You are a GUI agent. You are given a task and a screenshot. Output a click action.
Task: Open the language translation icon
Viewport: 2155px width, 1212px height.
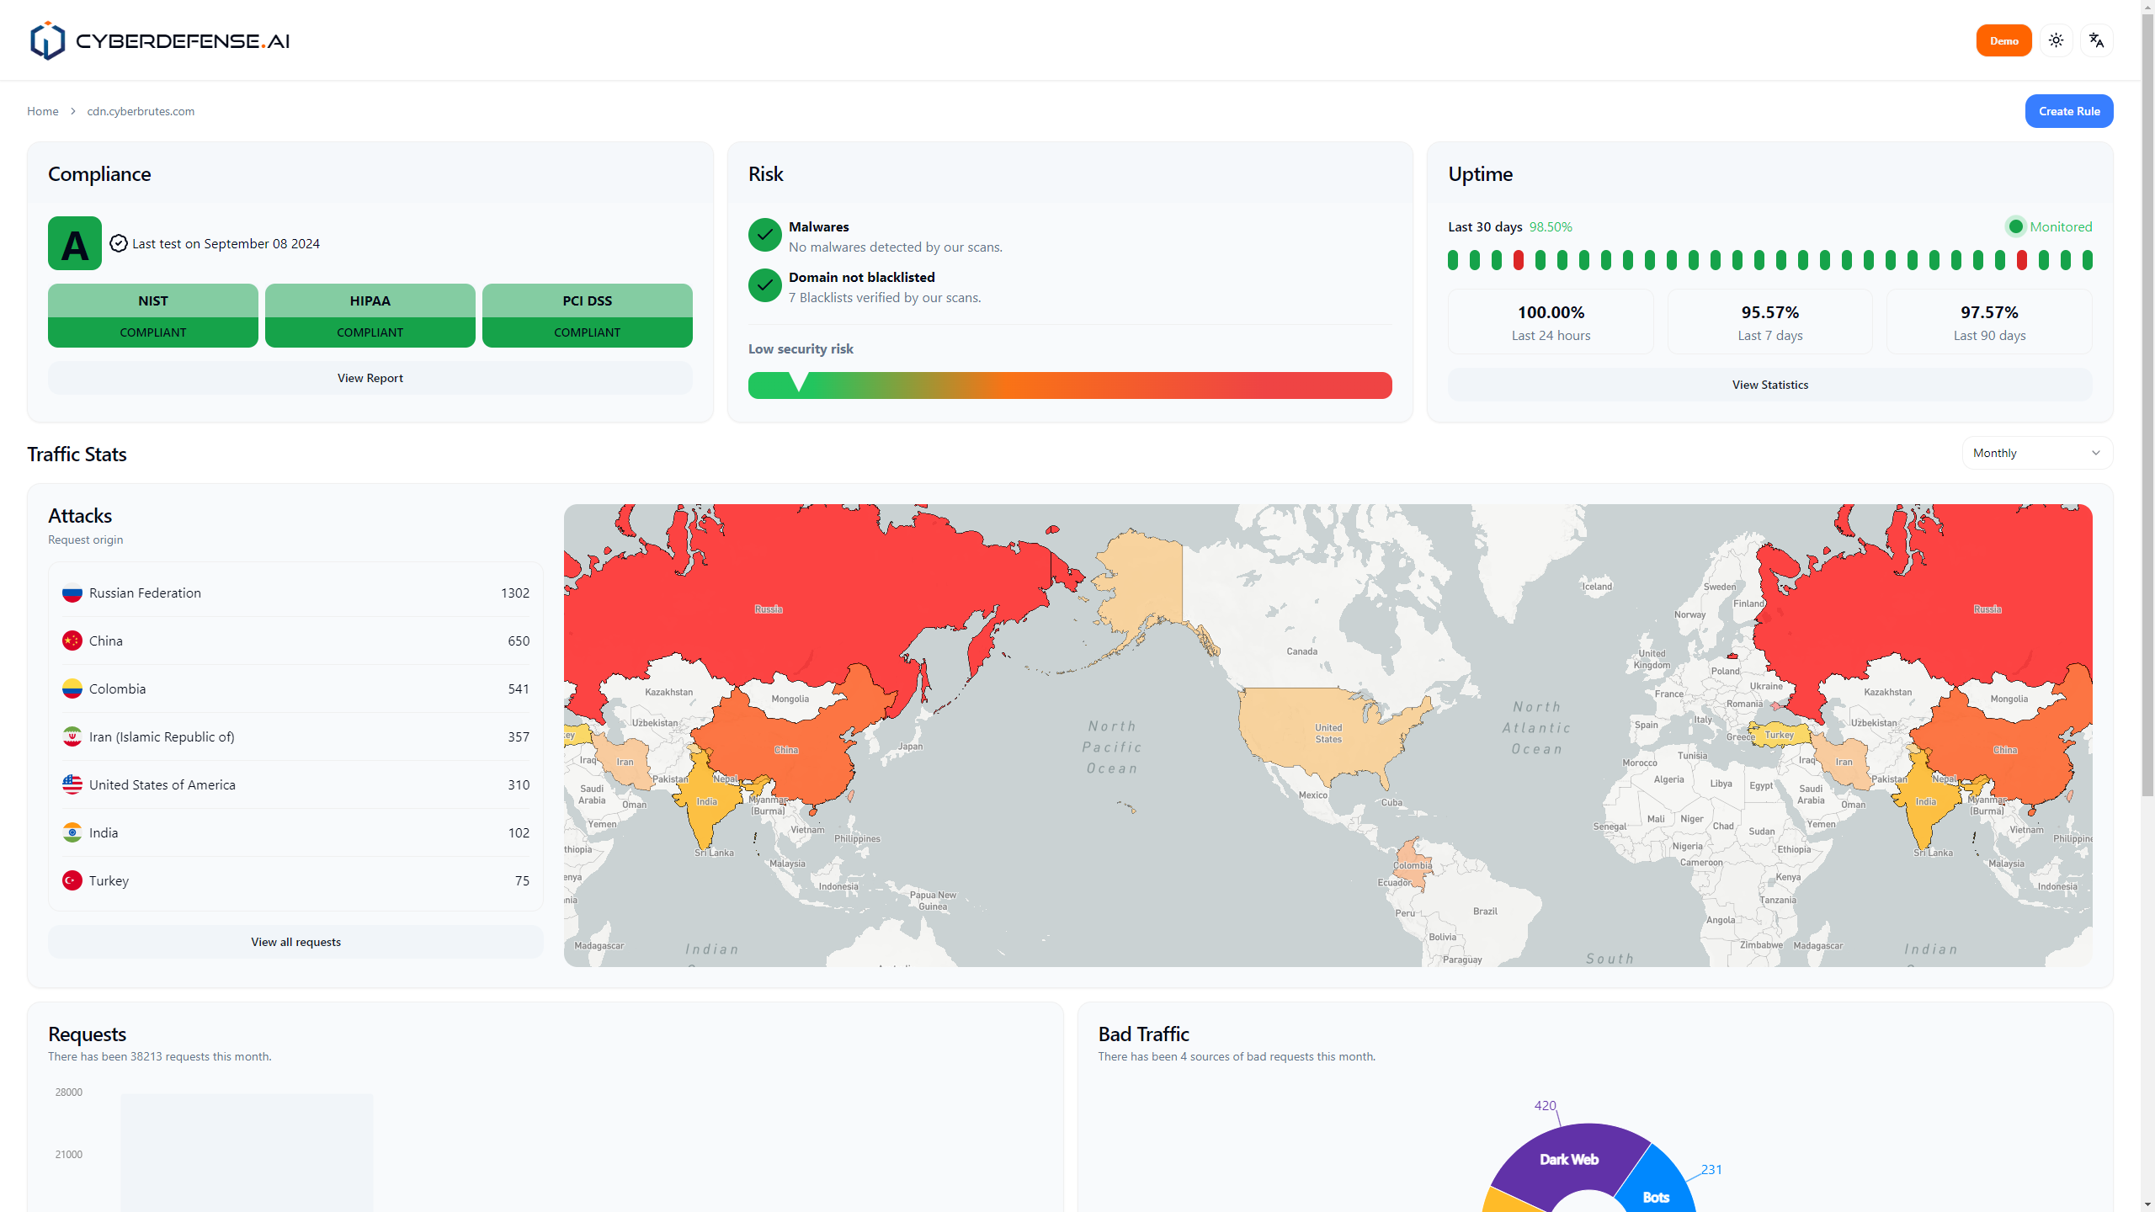coord(2096,40)
